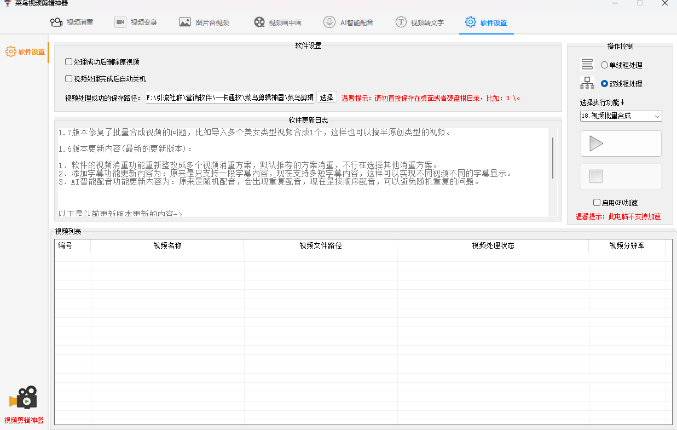Click the AI智能配音 microphone icon

point(329,22)
